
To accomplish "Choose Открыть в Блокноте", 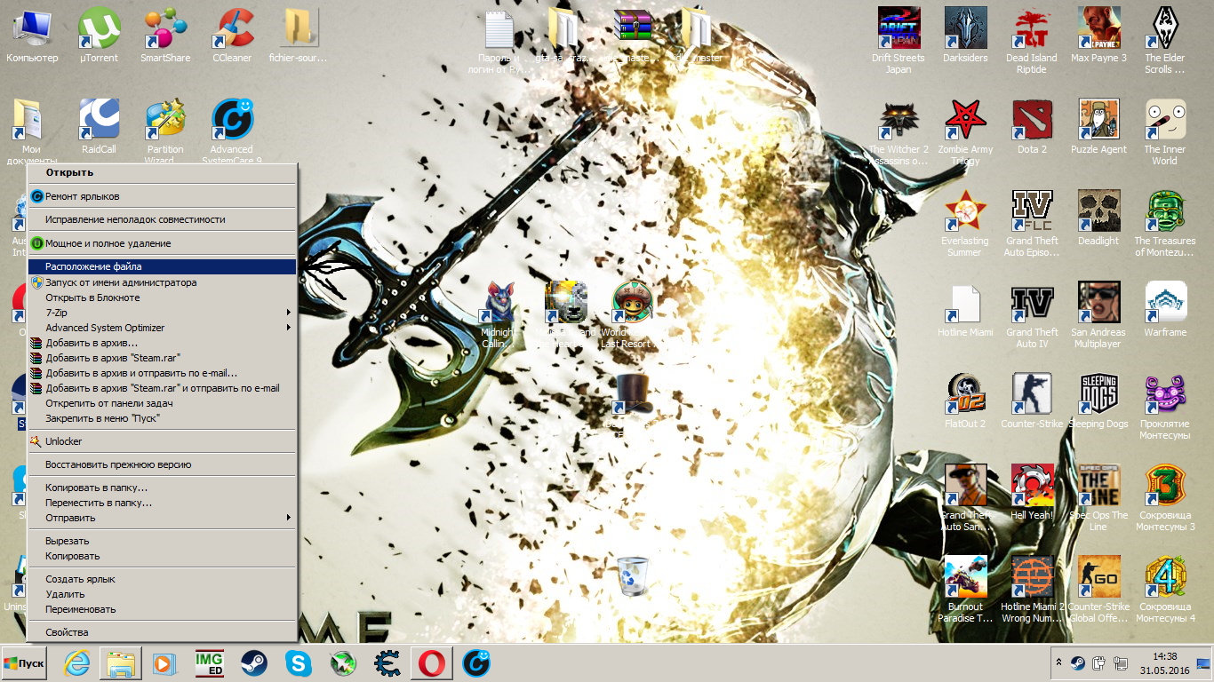I will coord(161,297).
